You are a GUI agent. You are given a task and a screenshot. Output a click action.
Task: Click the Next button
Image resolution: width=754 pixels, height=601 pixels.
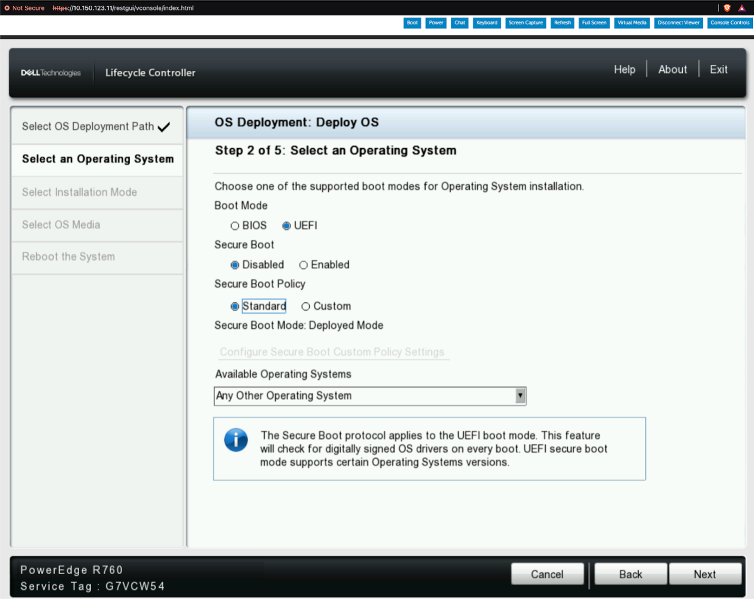[704, 574]
